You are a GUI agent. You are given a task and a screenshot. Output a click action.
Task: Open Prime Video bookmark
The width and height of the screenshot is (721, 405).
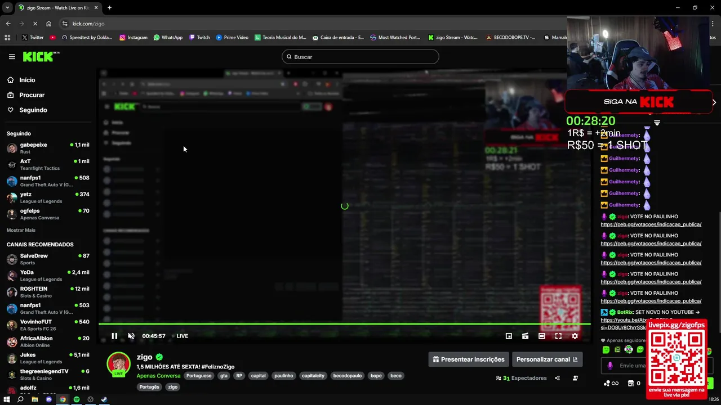[232, 38]
